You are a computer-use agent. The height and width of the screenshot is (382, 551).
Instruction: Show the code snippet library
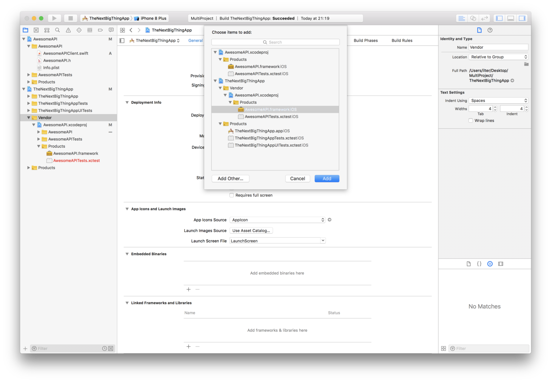coord(479,264)
